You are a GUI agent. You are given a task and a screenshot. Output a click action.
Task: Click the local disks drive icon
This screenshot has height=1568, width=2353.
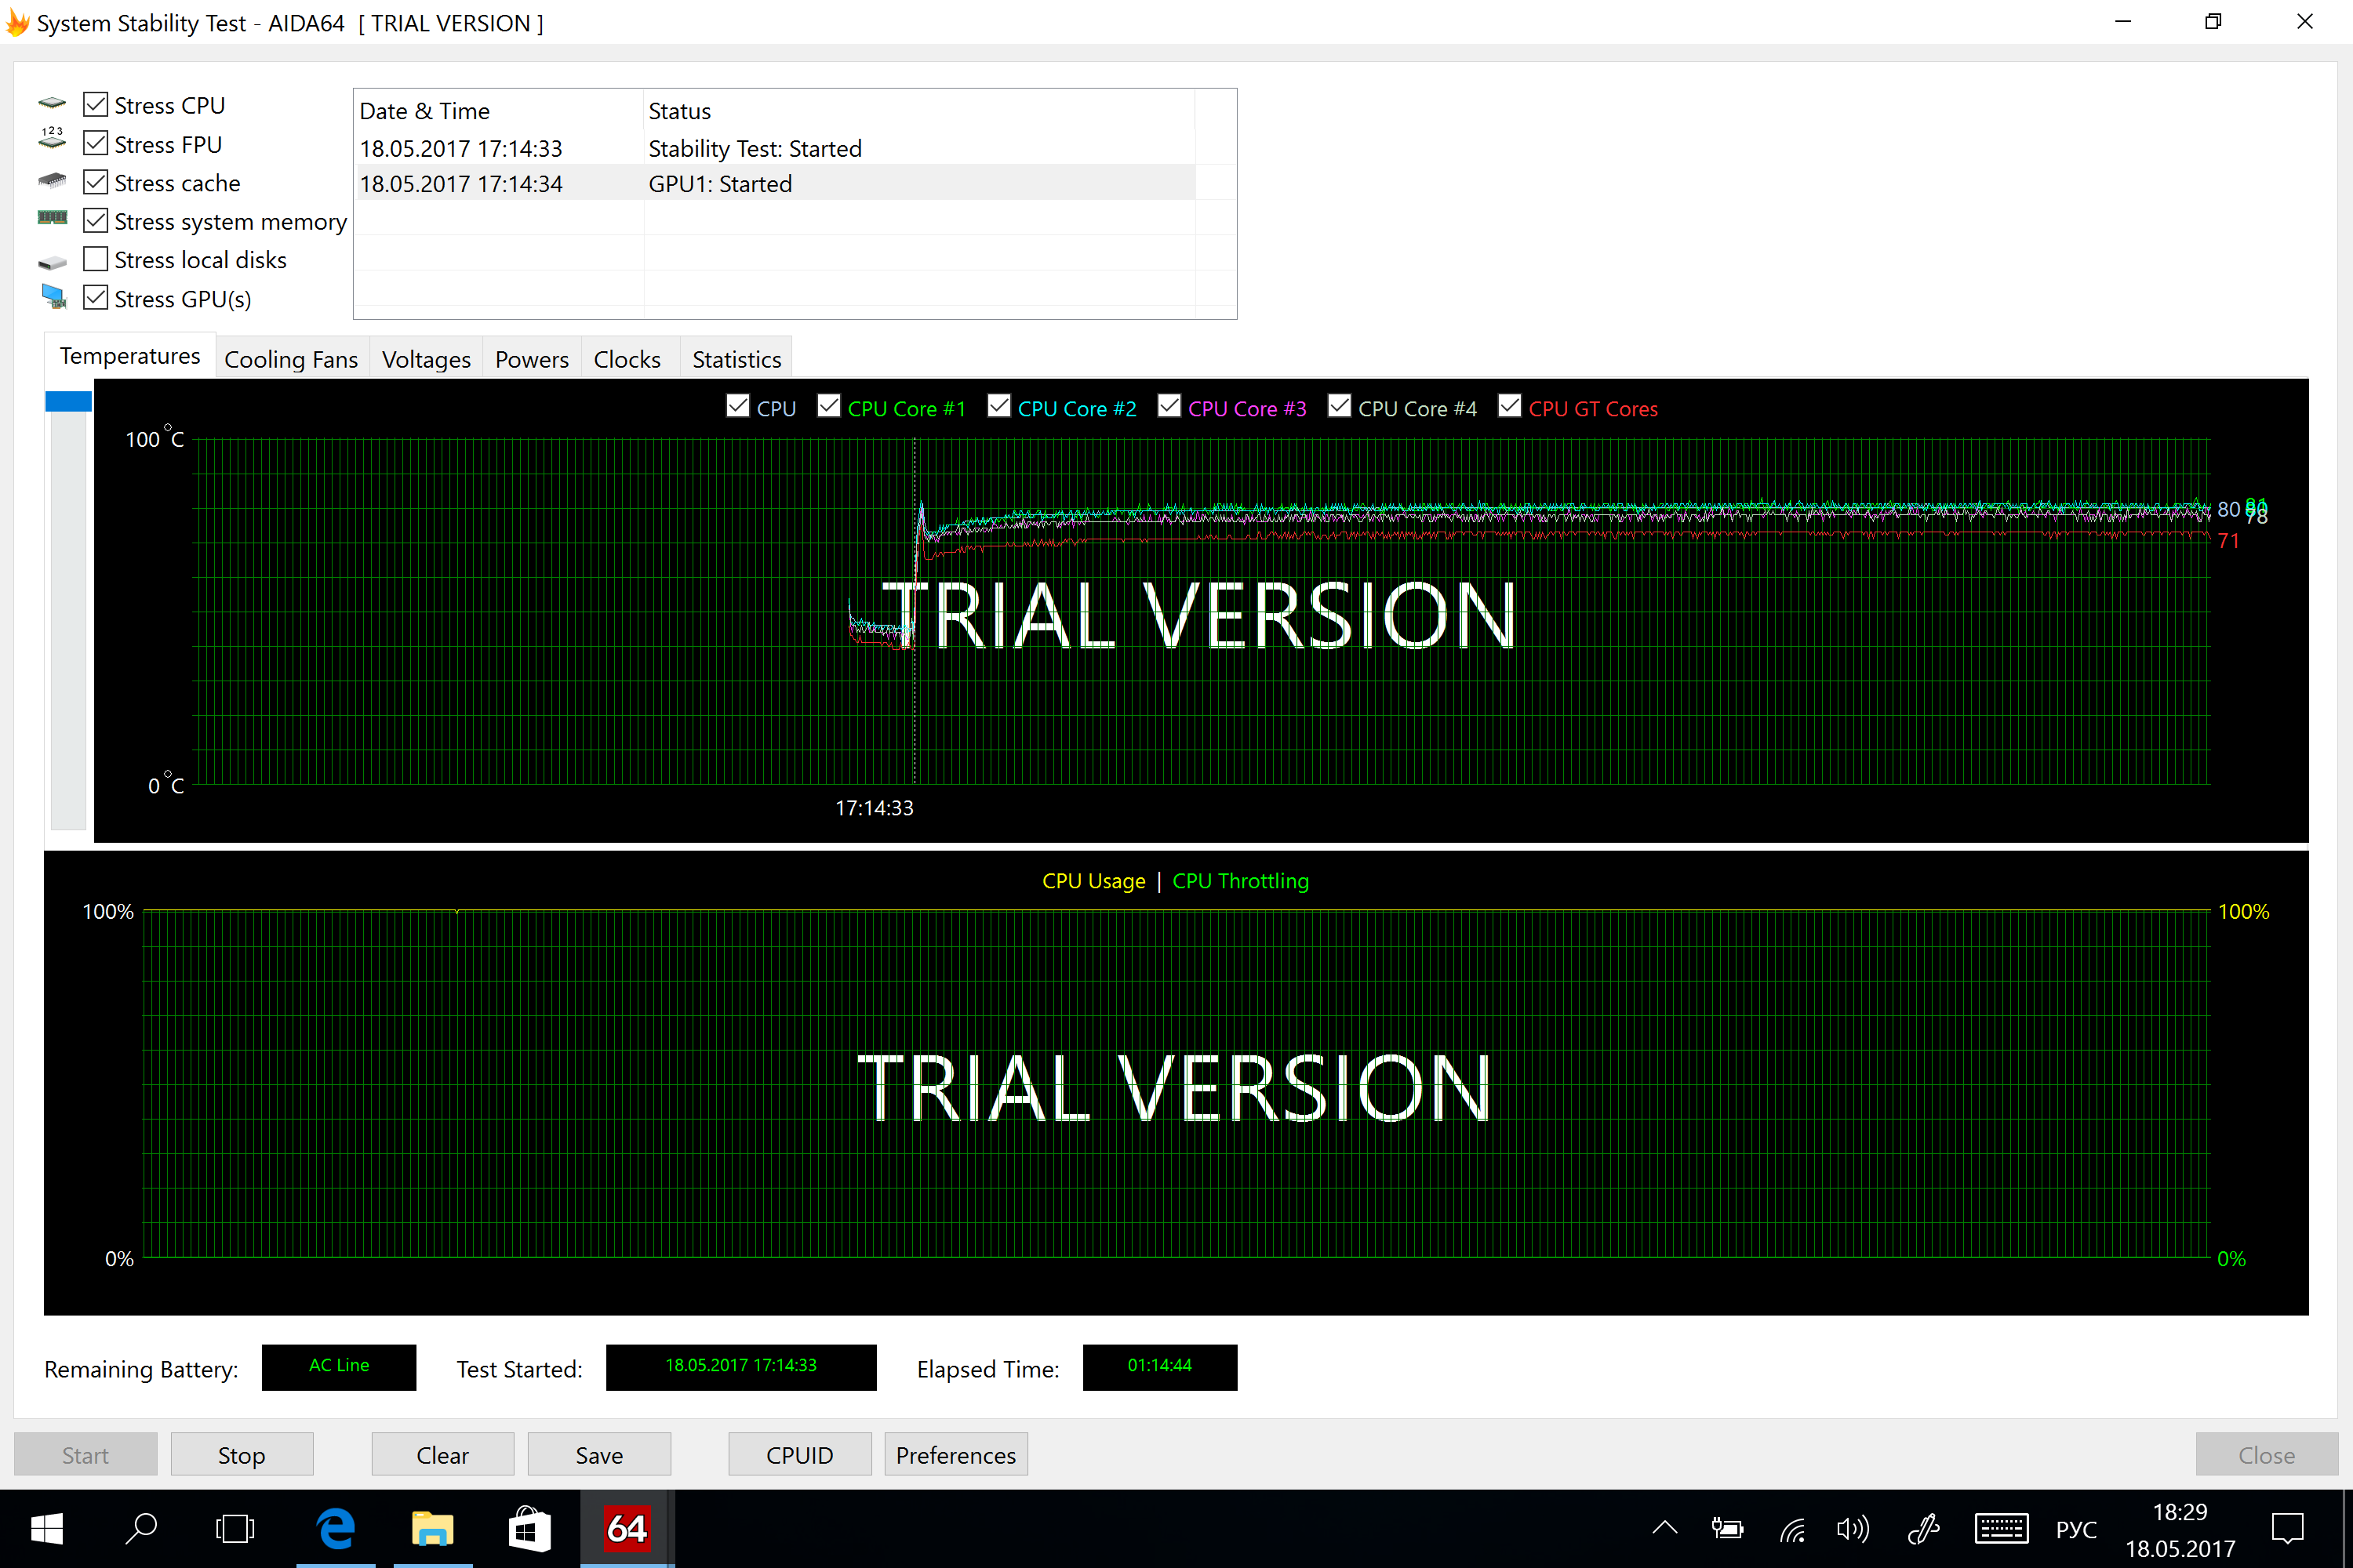52,262
